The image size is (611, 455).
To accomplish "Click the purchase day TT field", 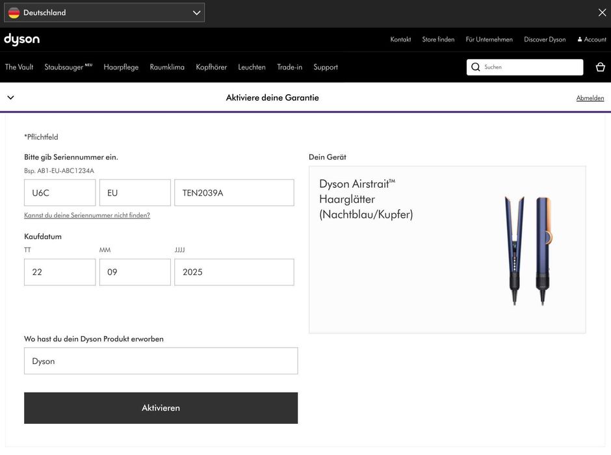I will [60, 272].
